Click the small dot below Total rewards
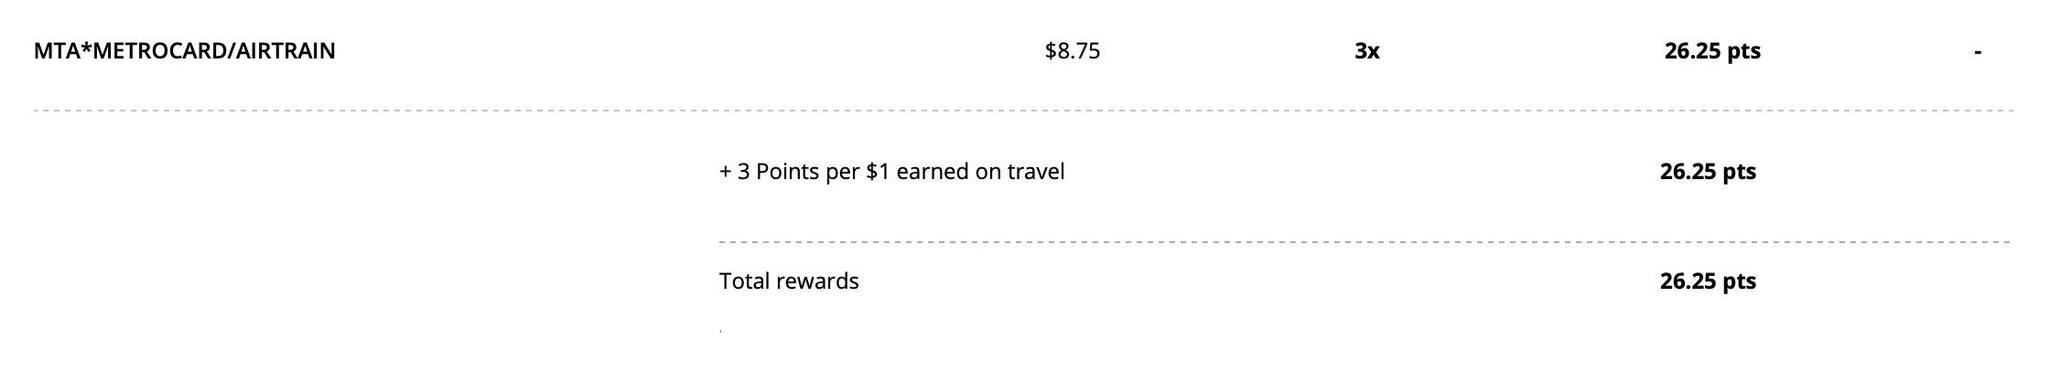 pos(721,331)
